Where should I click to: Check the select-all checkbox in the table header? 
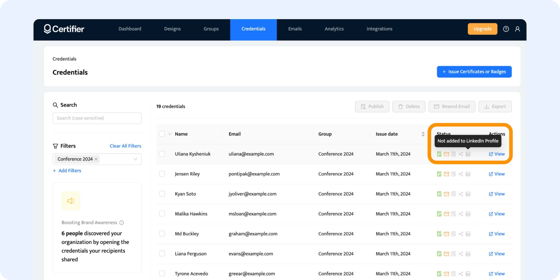click(x=162, y=134)
